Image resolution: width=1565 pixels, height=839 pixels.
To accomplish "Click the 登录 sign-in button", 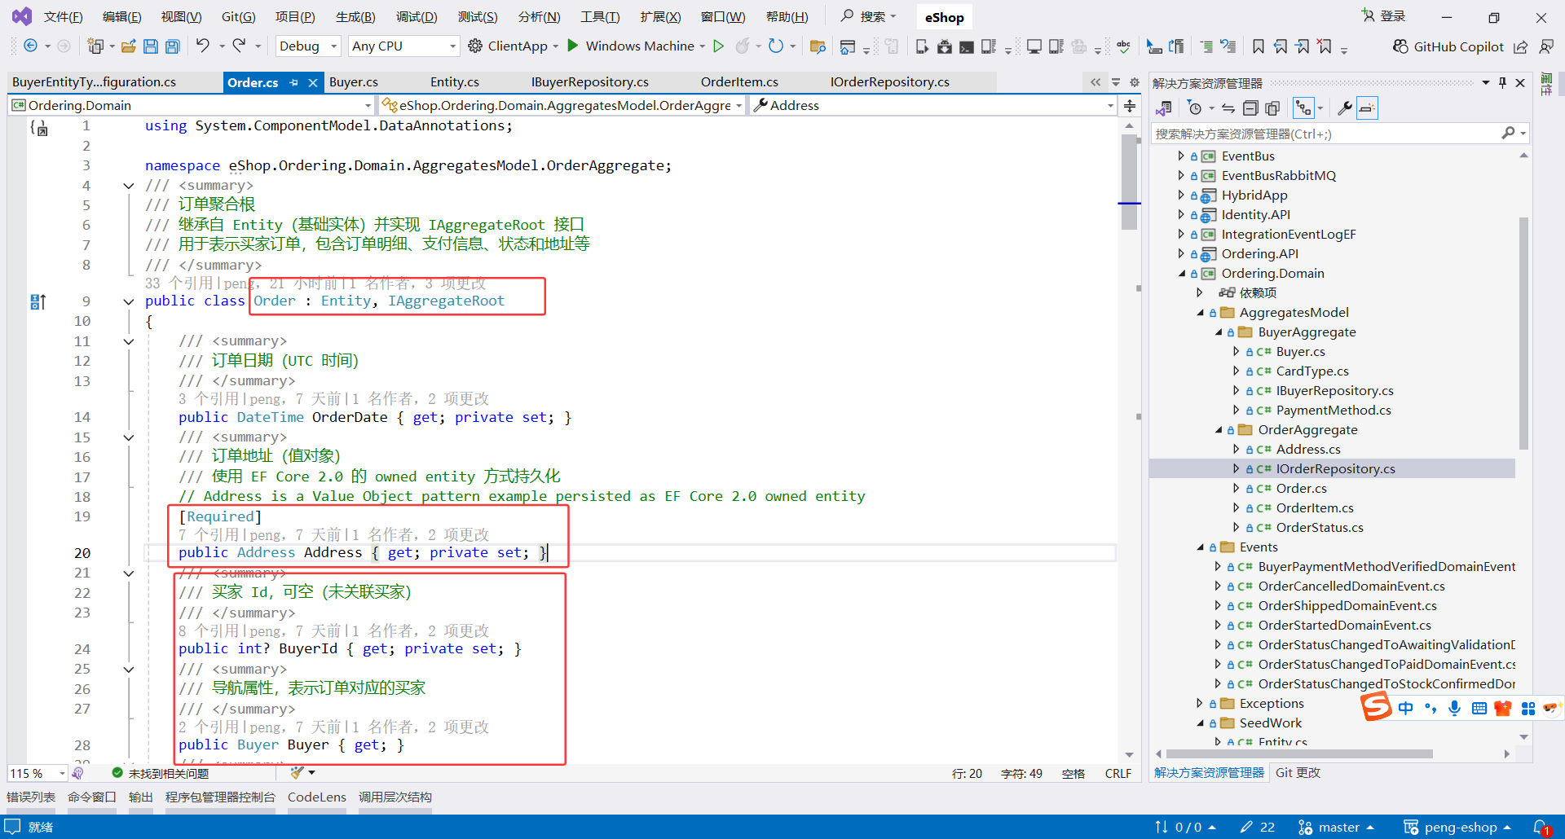I will click(1383, 16).
